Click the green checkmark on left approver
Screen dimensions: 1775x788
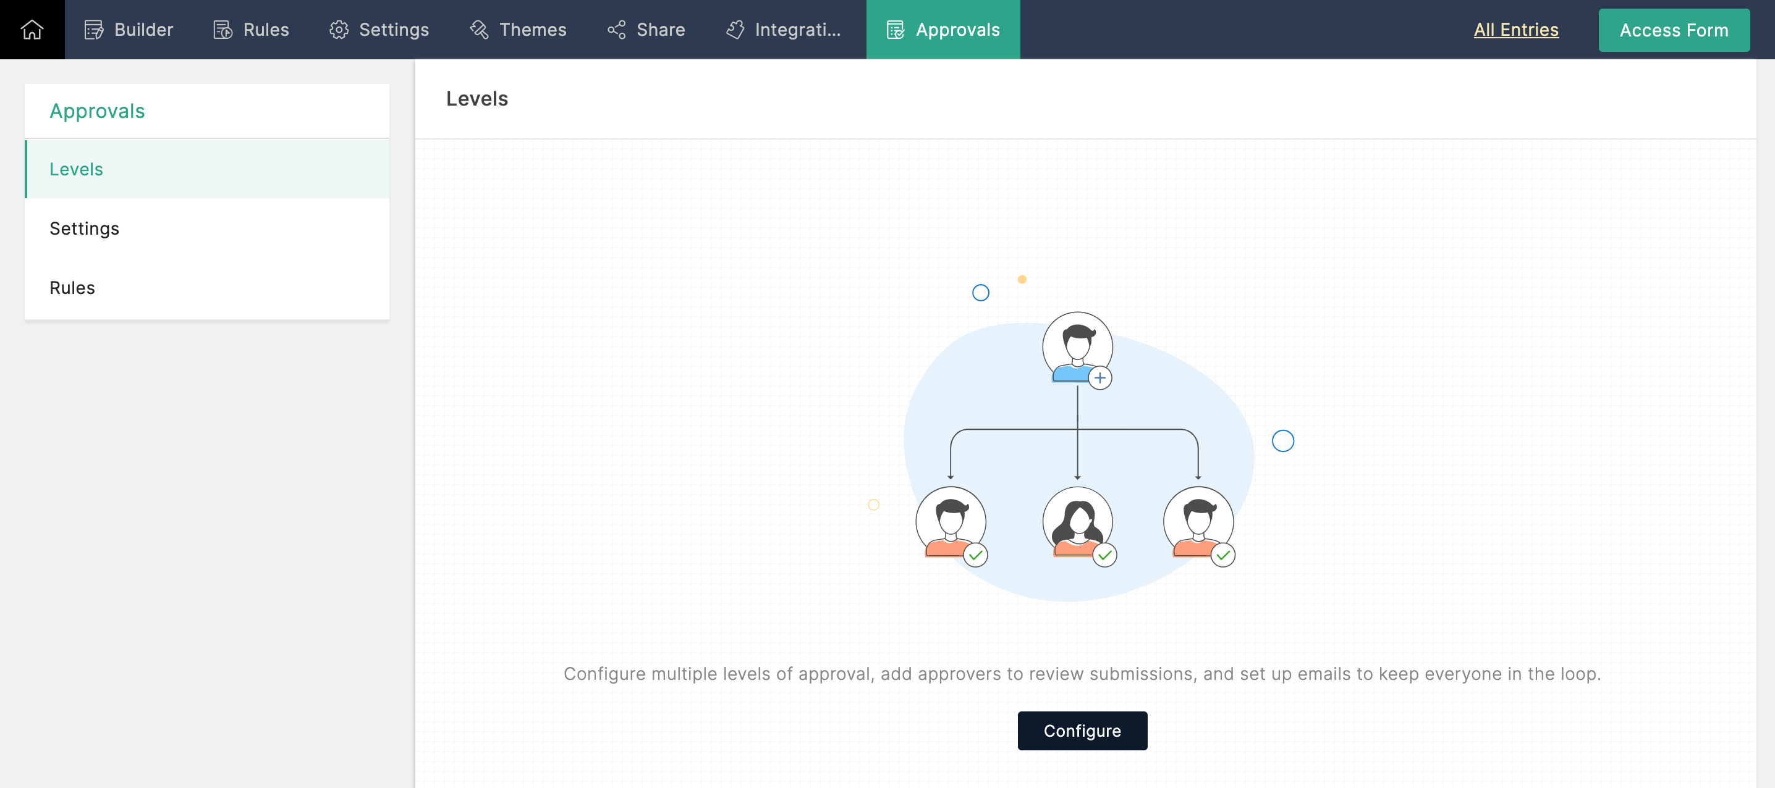[976, 555]
